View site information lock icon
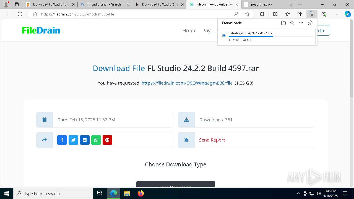The image size is (354, 199). 35,14
